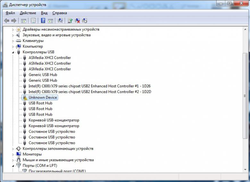Viewport: 250px width, 182px height.
Task: Scan for hardware changes via toolbar icon
Action: click(x=60, y=21)
